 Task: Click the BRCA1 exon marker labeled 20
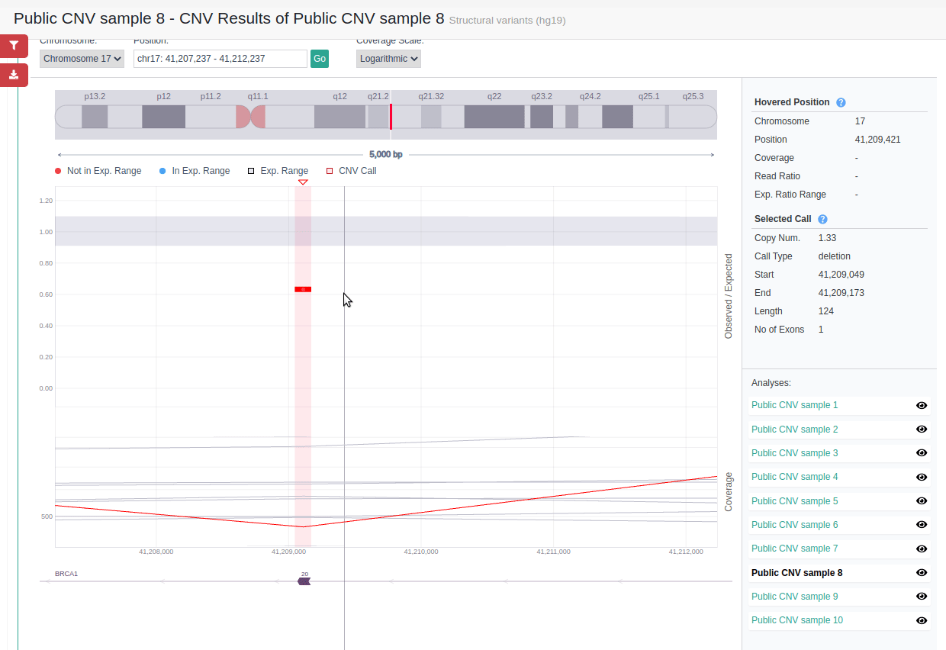[304, 581]
